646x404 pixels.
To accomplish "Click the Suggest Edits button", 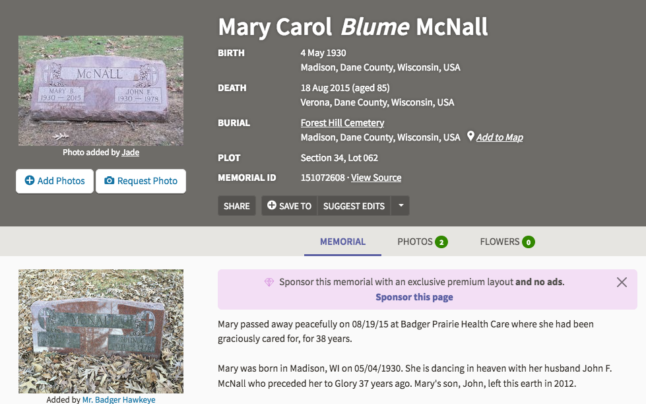I will point(354,206).
